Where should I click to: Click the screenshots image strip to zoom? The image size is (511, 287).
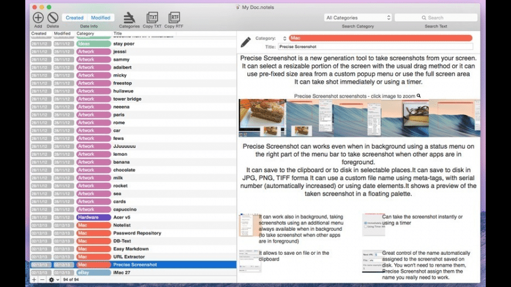[x=359, y=118]
